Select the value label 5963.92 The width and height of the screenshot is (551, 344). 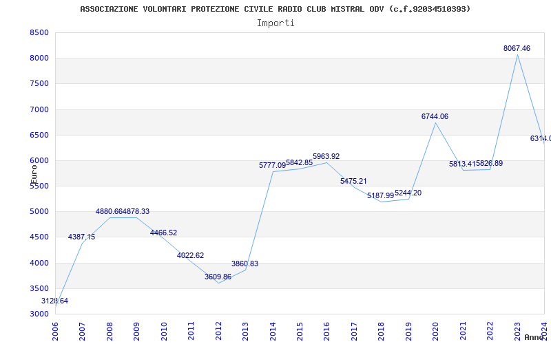click(326, 157)
